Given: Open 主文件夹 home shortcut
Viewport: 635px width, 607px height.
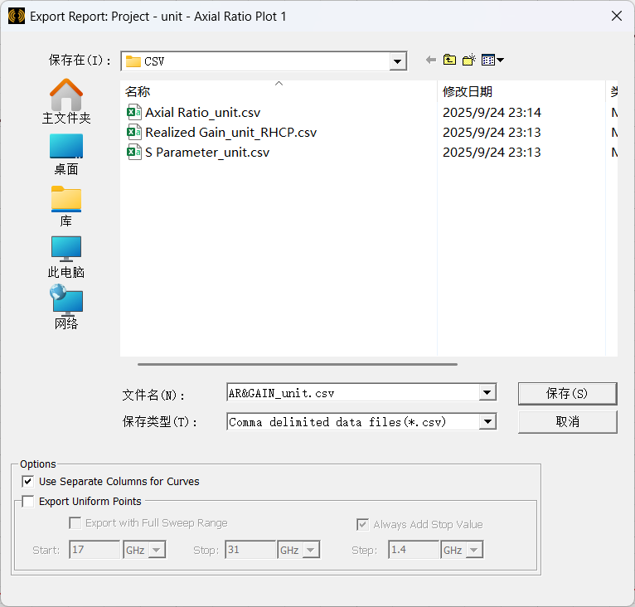Looking at the screenshot, I should click(x=66, y=101).
